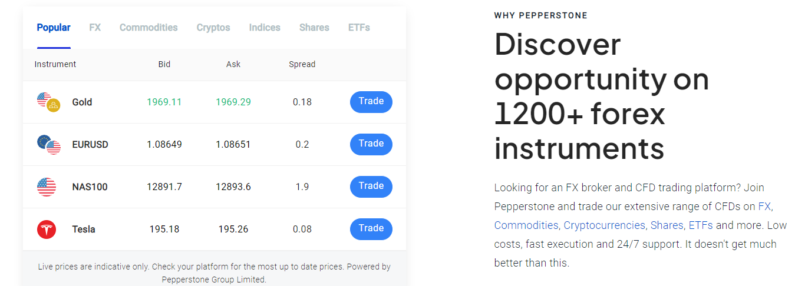
Task: Click the Tesla logo icon
Action: point(47,230)
